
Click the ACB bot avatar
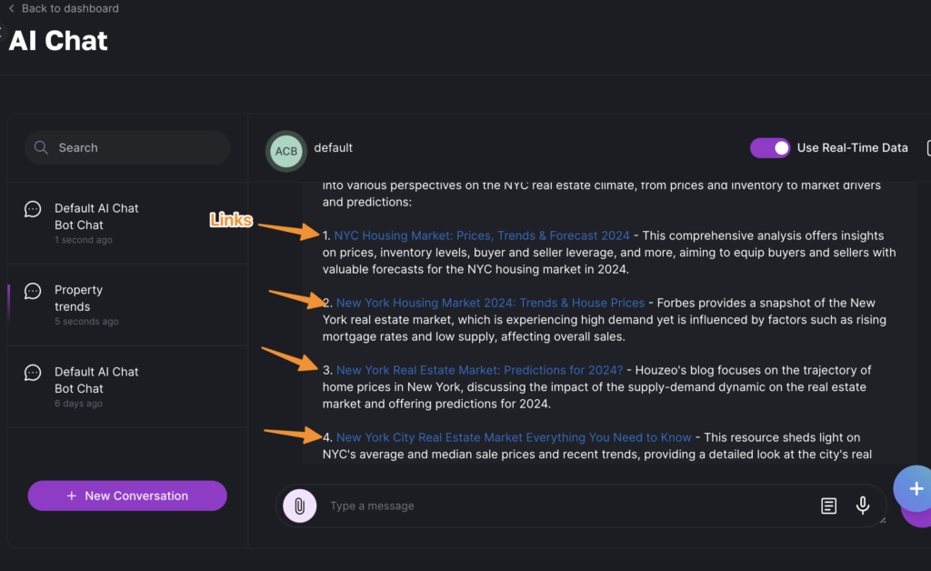[285, 151]
